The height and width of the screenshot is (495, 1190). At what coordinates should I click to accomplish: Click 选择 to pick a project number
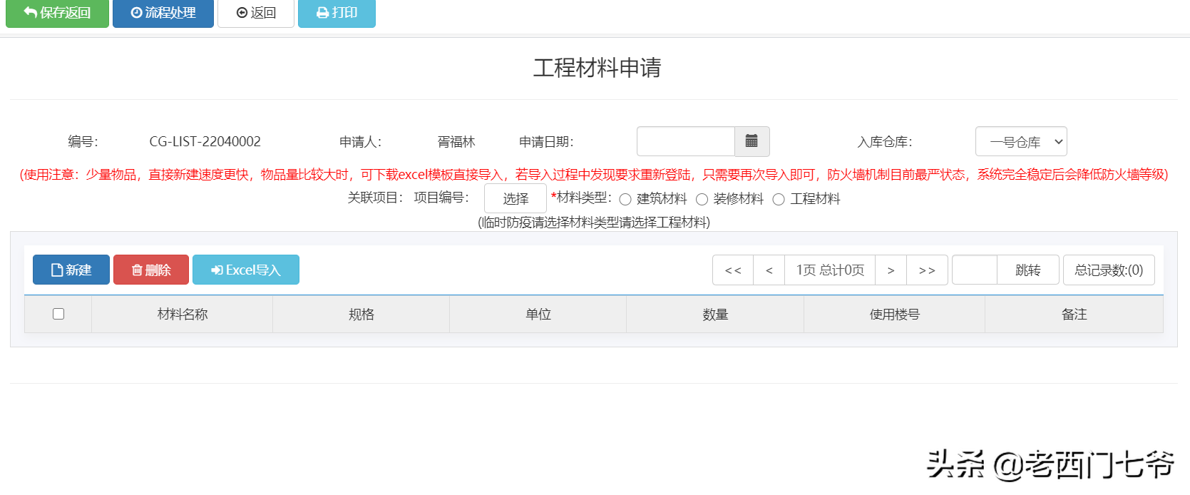tap(516, 198)
